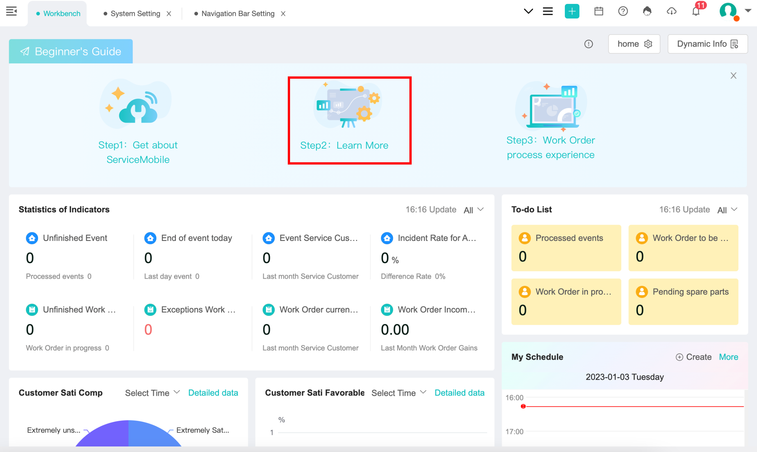Open notifications bell with 11 badge

coord(696,11)
